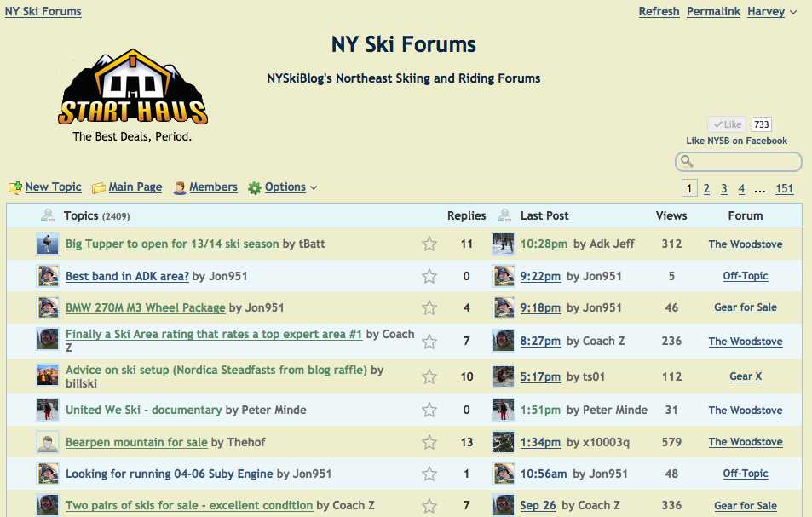Open the Members page link
Screen dimensions: 812x517
pyautogui.click(x=213, y=187)
